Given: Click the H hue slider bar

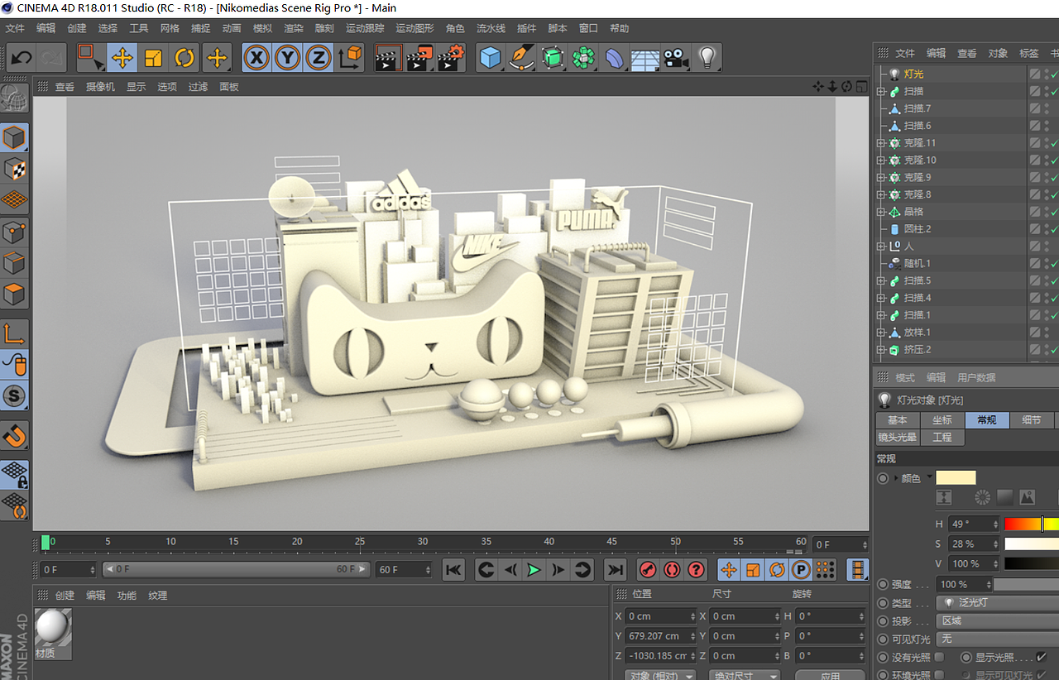Looking at the screenshot, I should coord(1032,524).
